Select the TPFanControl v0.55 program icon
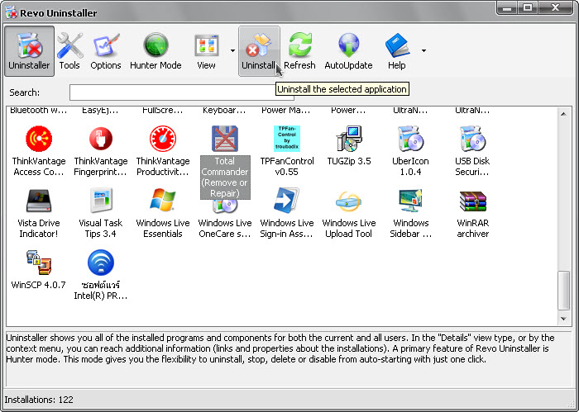The height and width of the screenshot is (412, 579). (x=287, y=139)
